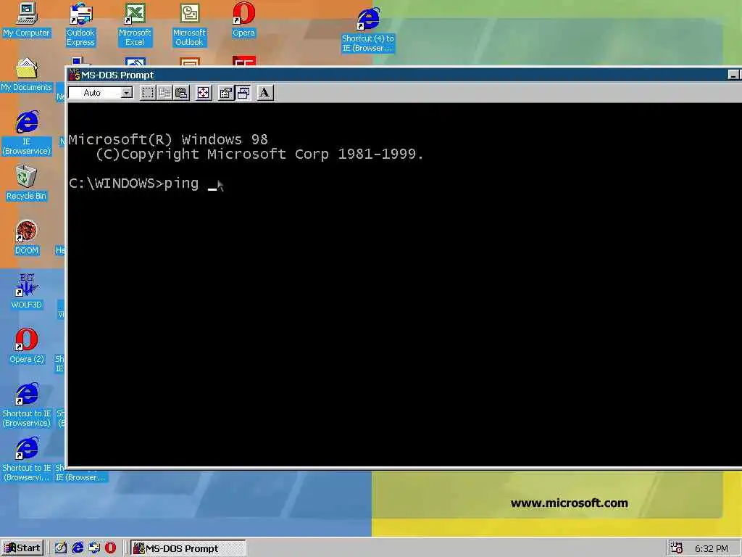This screenshot has height=557, width=742.
Task: Select the My Computer desktop icon
Action: pos(26,20)
